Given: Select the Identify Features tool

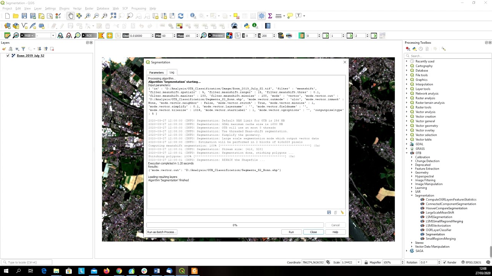Looking at the screenshot, I should (193, 16).
